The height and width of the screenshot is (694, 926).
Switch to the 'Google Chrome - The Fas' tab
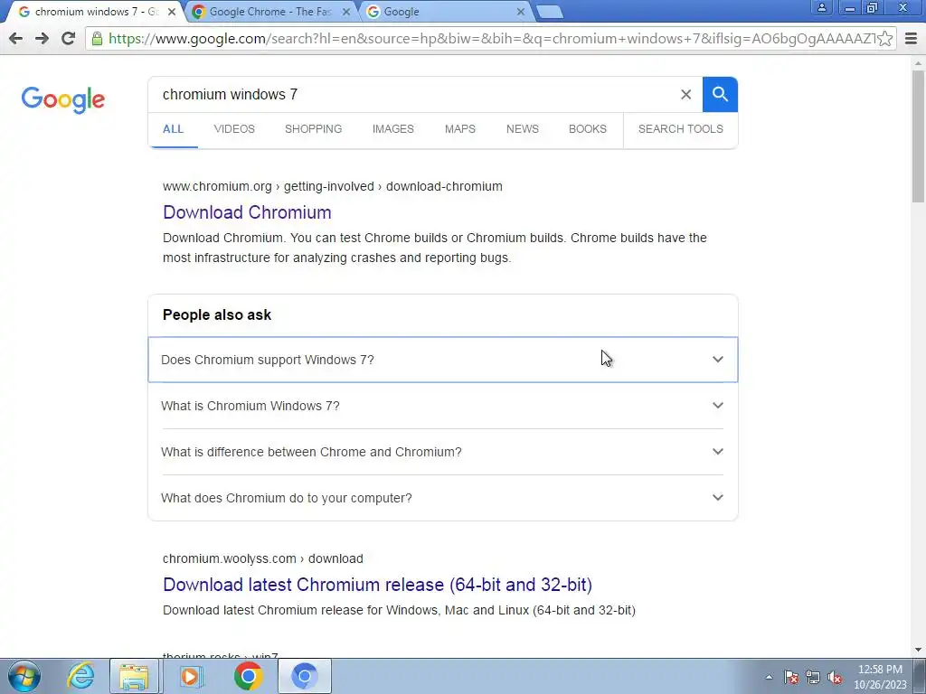click(270, 12)
